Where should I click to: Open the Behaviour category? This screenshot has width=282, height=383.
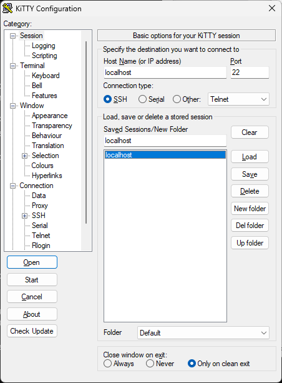click(47, 136)
